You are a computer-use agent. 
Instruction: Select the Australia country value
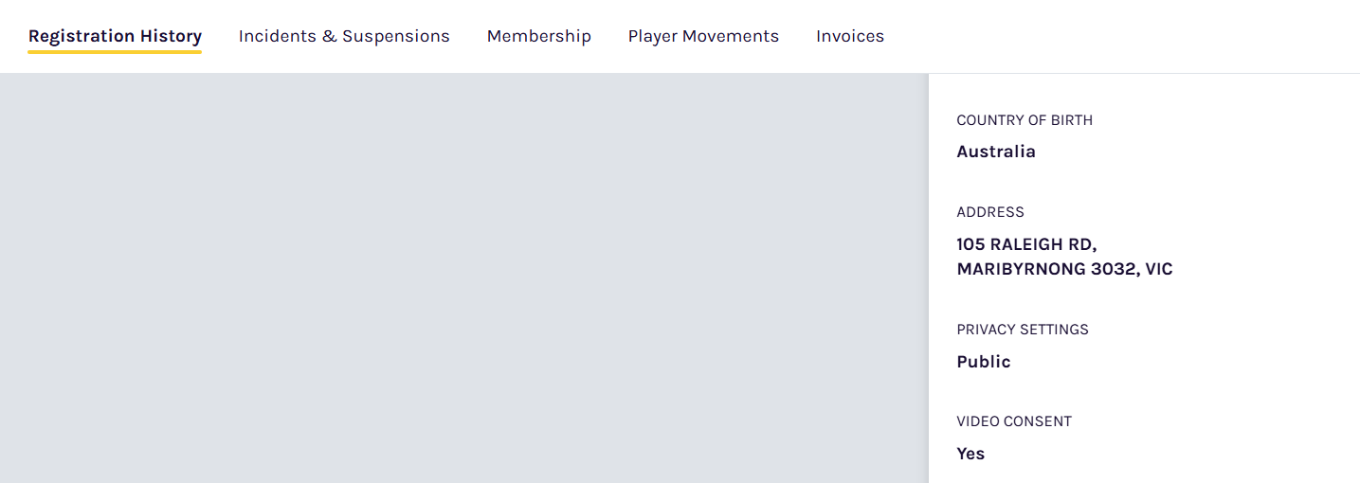[995, 152]
